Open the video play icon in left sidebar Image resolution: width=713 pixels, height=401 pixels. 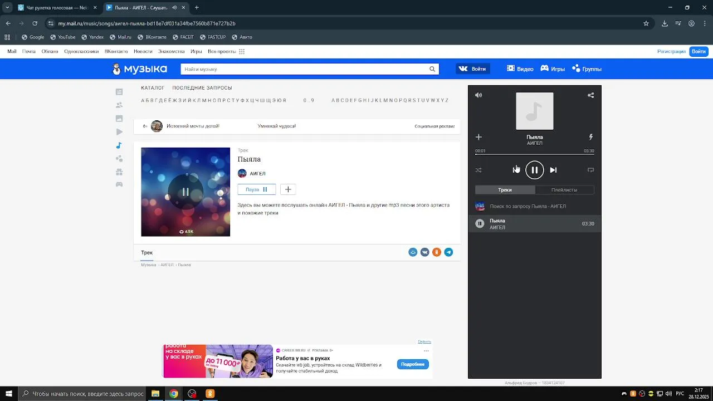tap(119, 132)
